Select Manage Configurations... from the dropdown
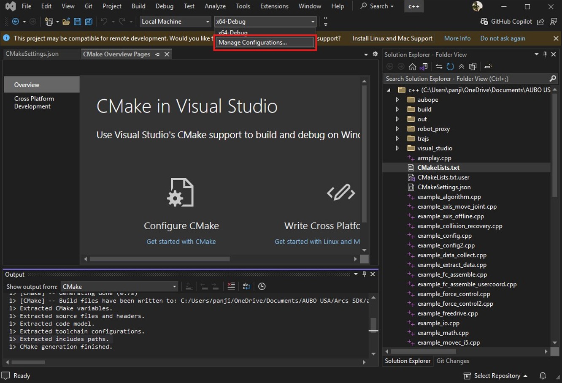The image size is (562, 383). (265, 42)
